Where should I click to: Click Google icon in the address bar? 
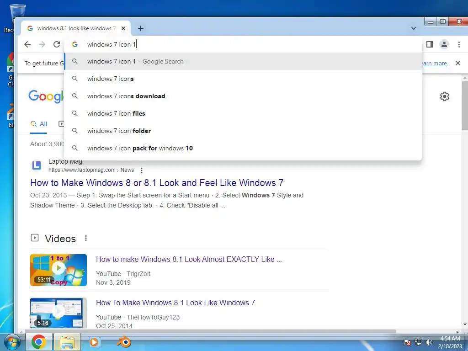(75, 44)
